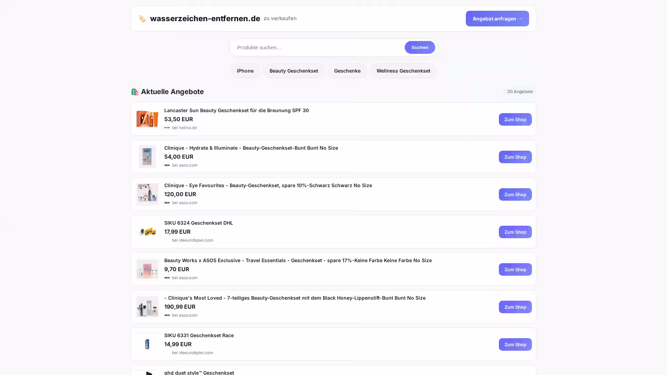This screenshot has height=375, width=667.
Task: Click the price tag icon beside domain name
Action: coord(142,19)
